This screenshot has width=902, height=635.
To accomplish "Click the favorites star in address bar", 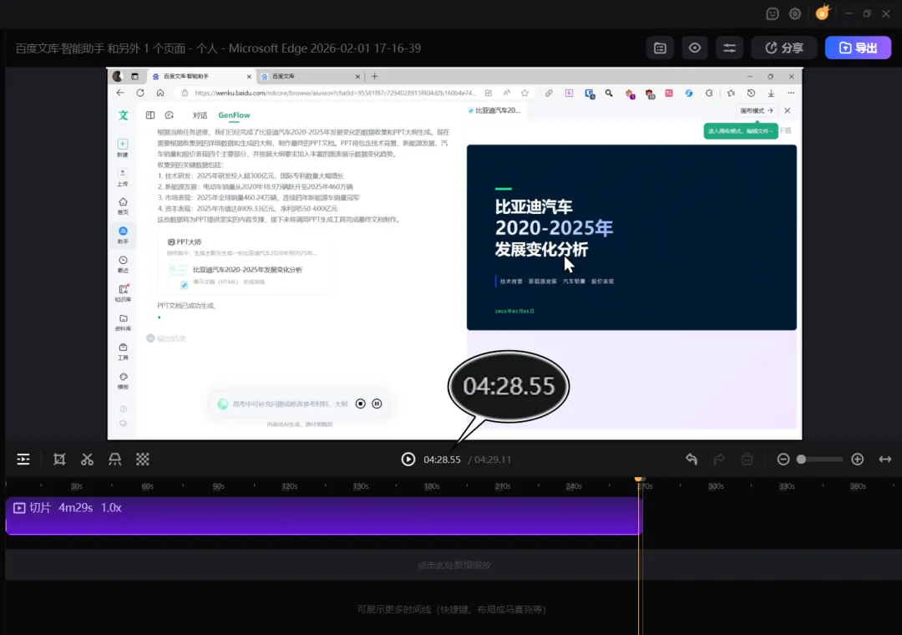I will 524,93.
